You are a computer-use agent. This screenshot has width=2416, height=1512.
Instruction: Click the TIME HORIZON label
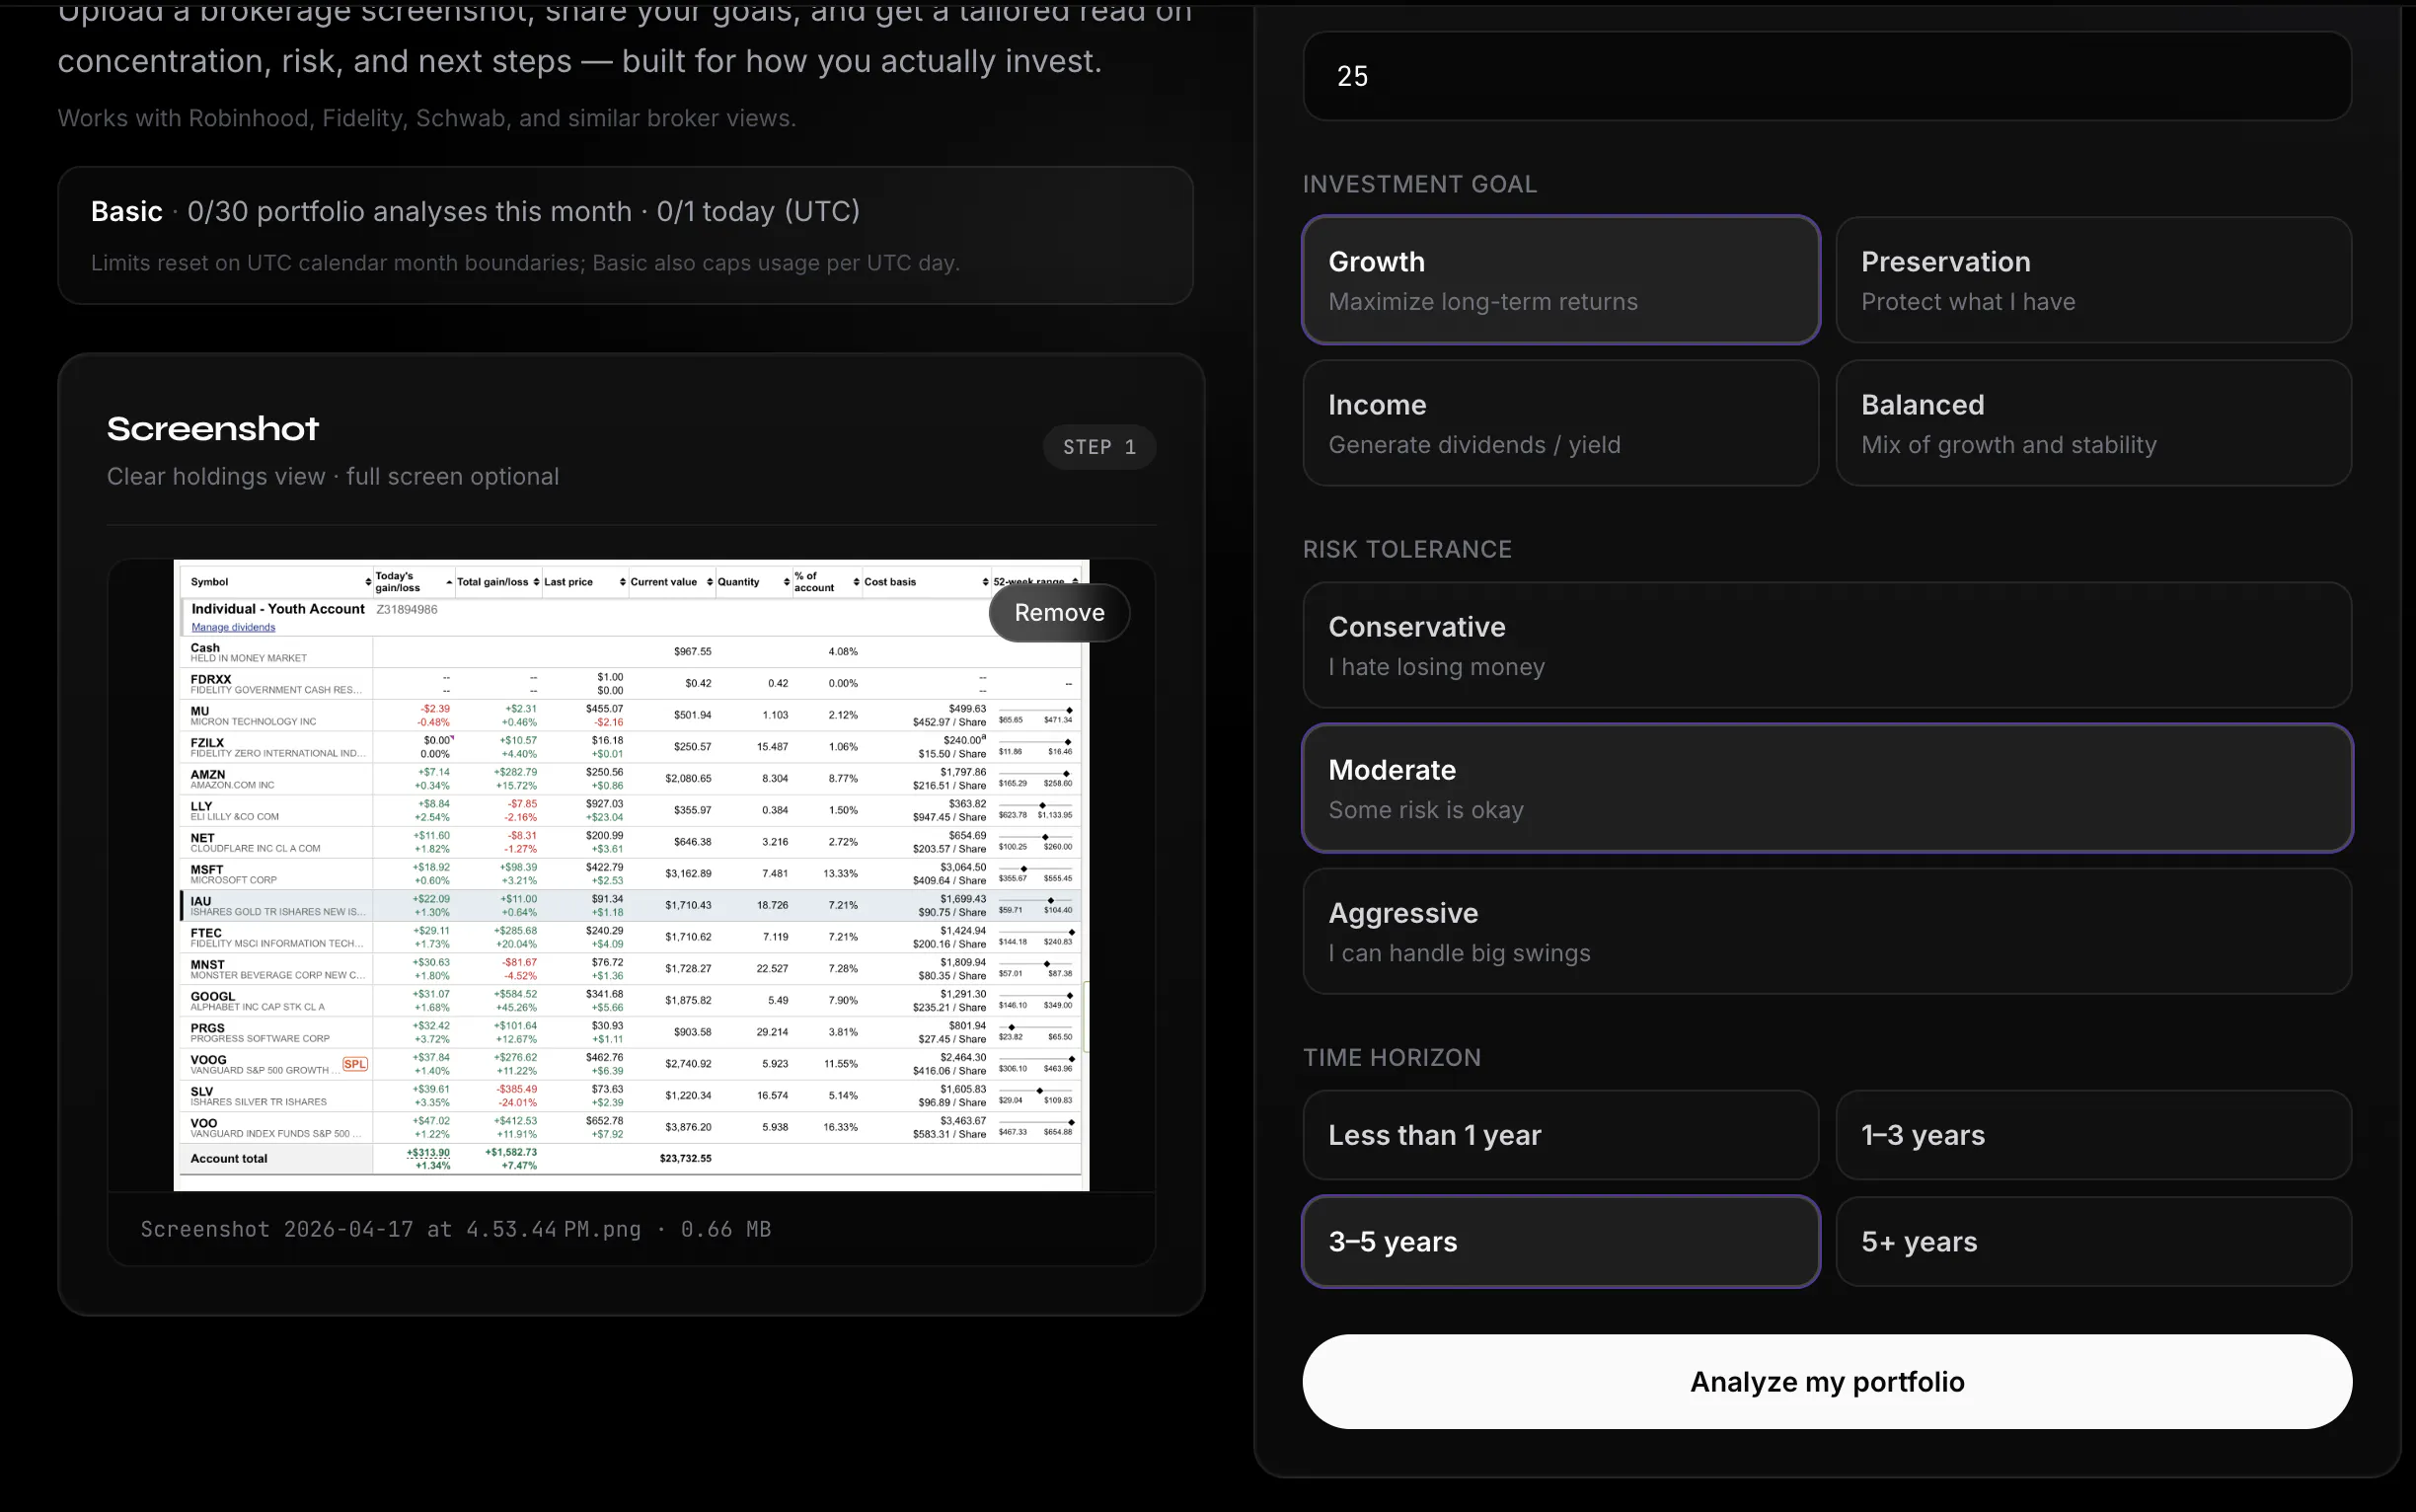[x=1392, y=1057]
